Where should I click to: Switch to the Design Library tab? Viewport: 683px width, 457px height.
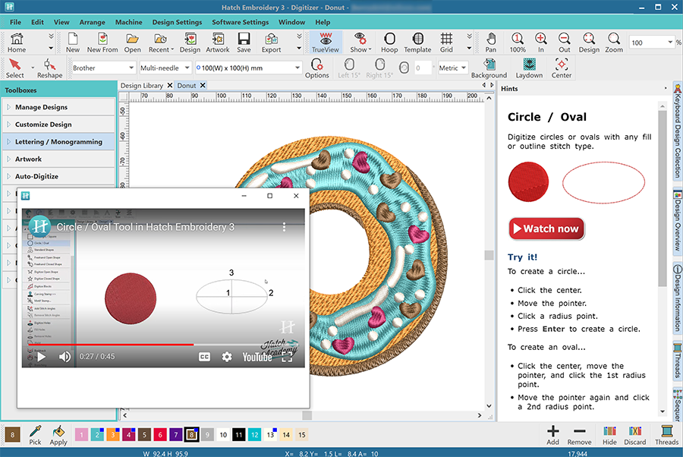pos(142,86)
